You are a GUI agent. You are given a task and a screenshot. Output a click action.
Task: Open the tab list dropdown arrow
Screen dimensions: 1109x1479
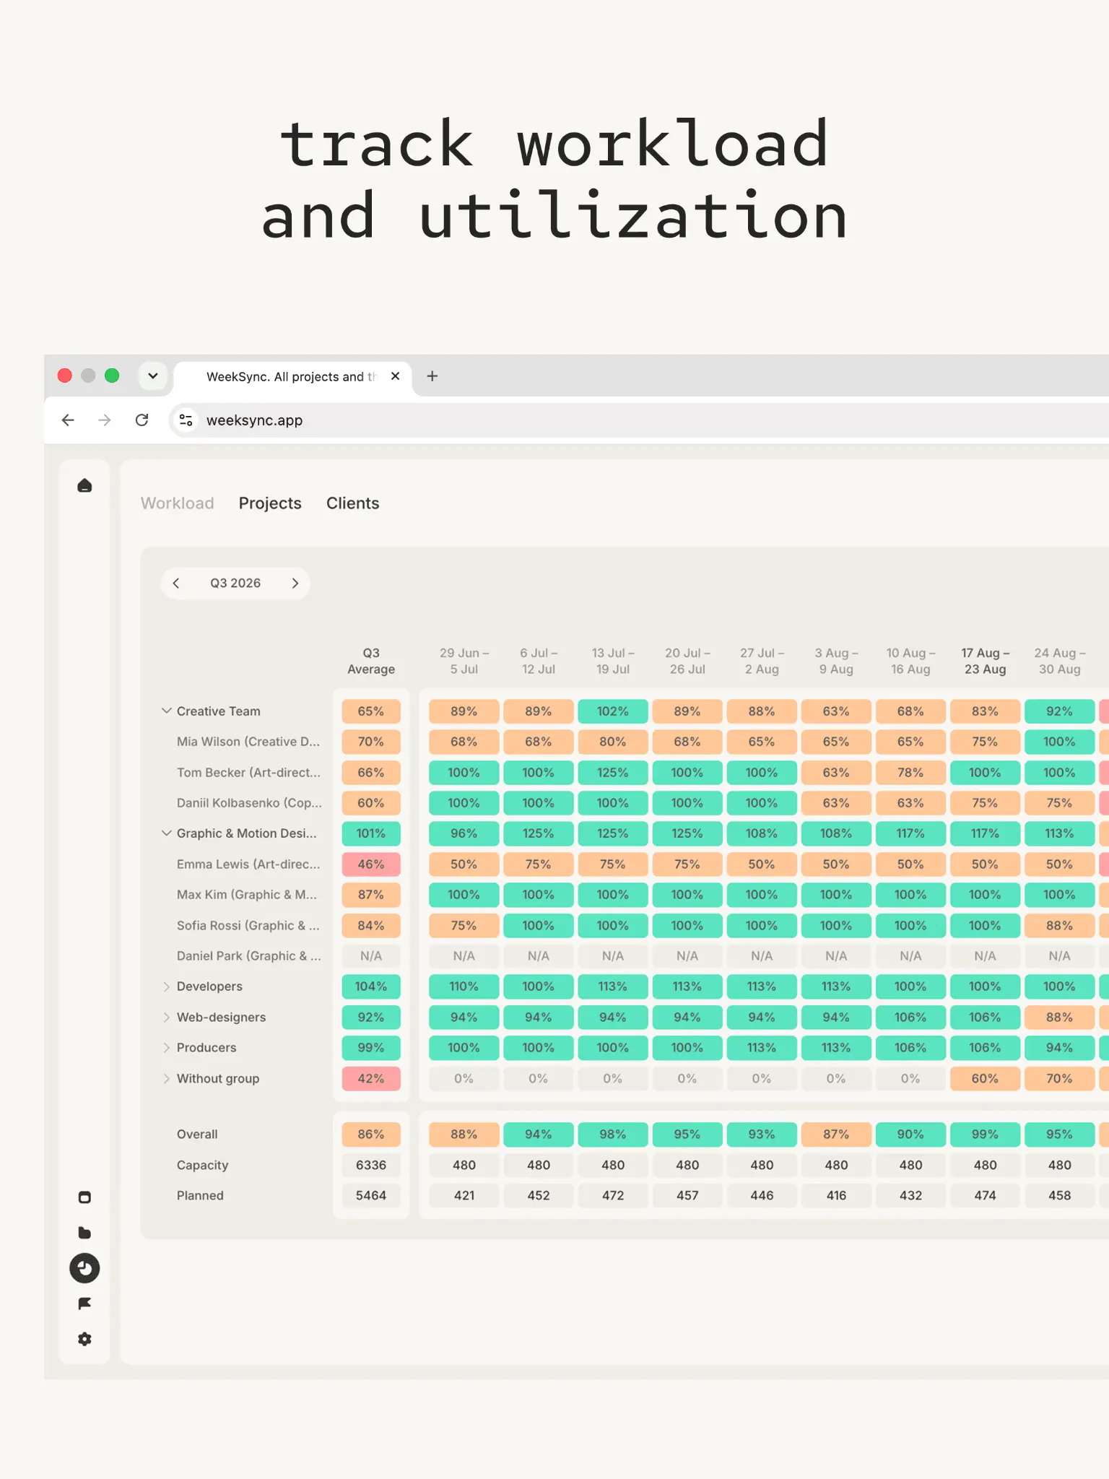tap(153, 376)
